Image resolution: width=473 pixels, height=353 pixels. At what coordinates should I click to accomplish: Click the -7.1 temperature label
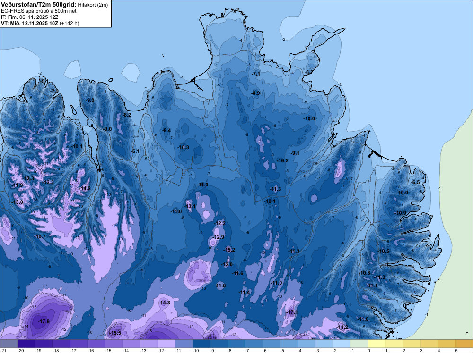[256, 74]
